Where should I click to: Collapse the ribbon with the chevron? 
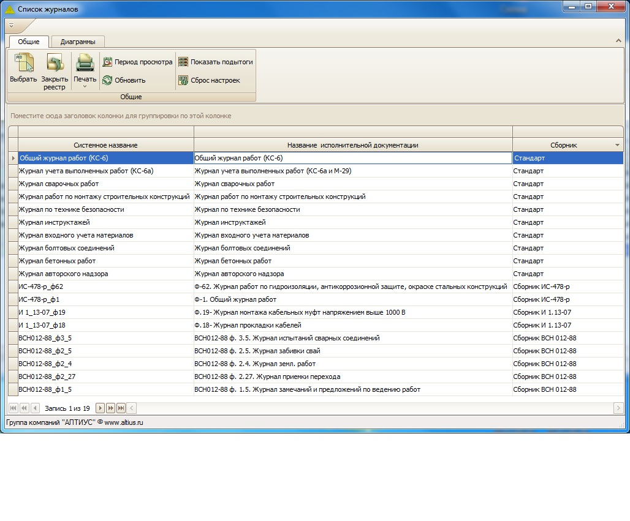point(618,40)
